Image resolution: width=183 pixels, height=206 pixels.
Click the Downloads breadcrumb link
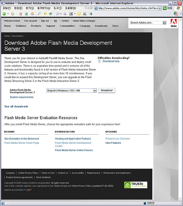(x=17, y=36)
